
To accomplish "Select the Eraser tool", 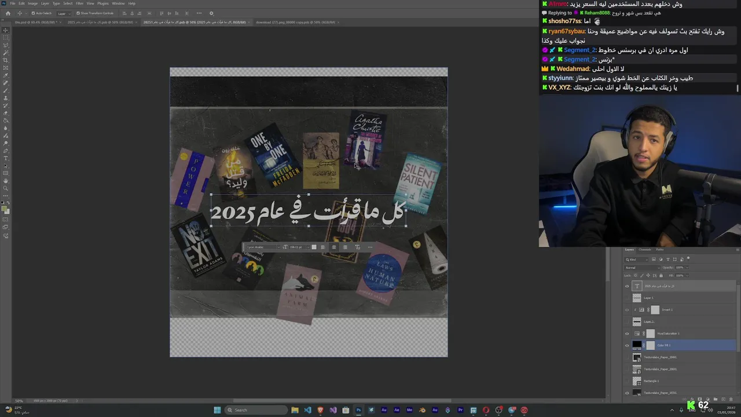I will pos(5,114).
